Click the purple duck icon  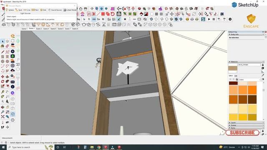pos(160,8)
